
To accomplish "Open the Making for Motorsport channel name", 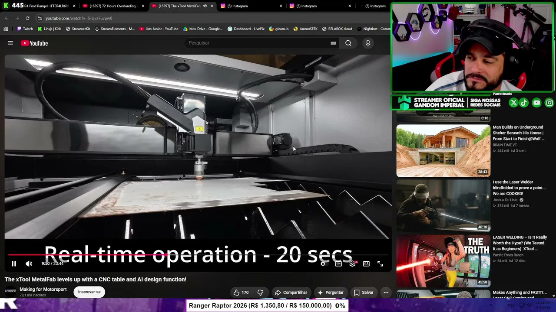I will click(x=43, y=289).
